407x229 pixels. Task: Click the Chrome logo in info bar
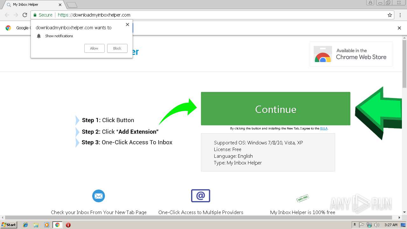tap(8, 28)
